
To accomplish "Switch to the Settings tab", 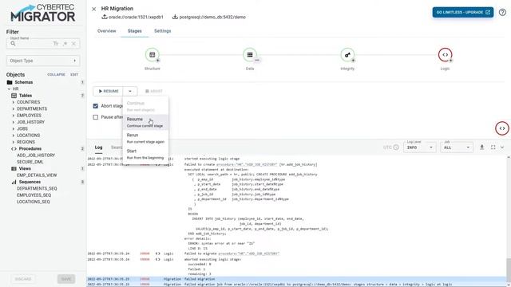I will (162, 31).
